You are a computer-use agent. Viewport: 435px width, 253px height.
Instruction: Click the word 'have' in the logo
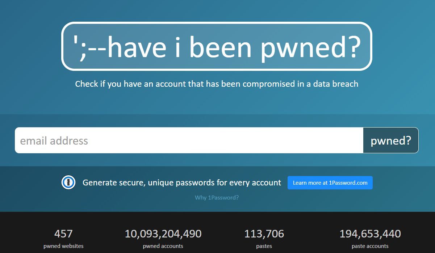[137, 47]
